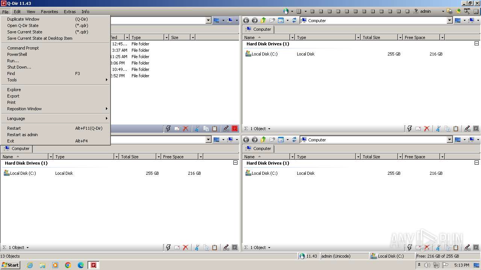Image resolution: width=481 pixels, height=270 pixels.
Task: Collapse Hard Disk Drives group, bottom-right pane
Action: (x=476, y=163)
